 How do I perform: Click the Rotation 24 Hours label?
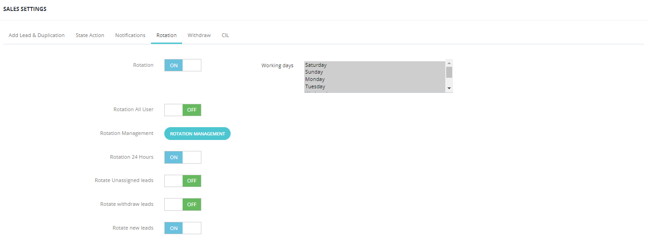(132, 157)
